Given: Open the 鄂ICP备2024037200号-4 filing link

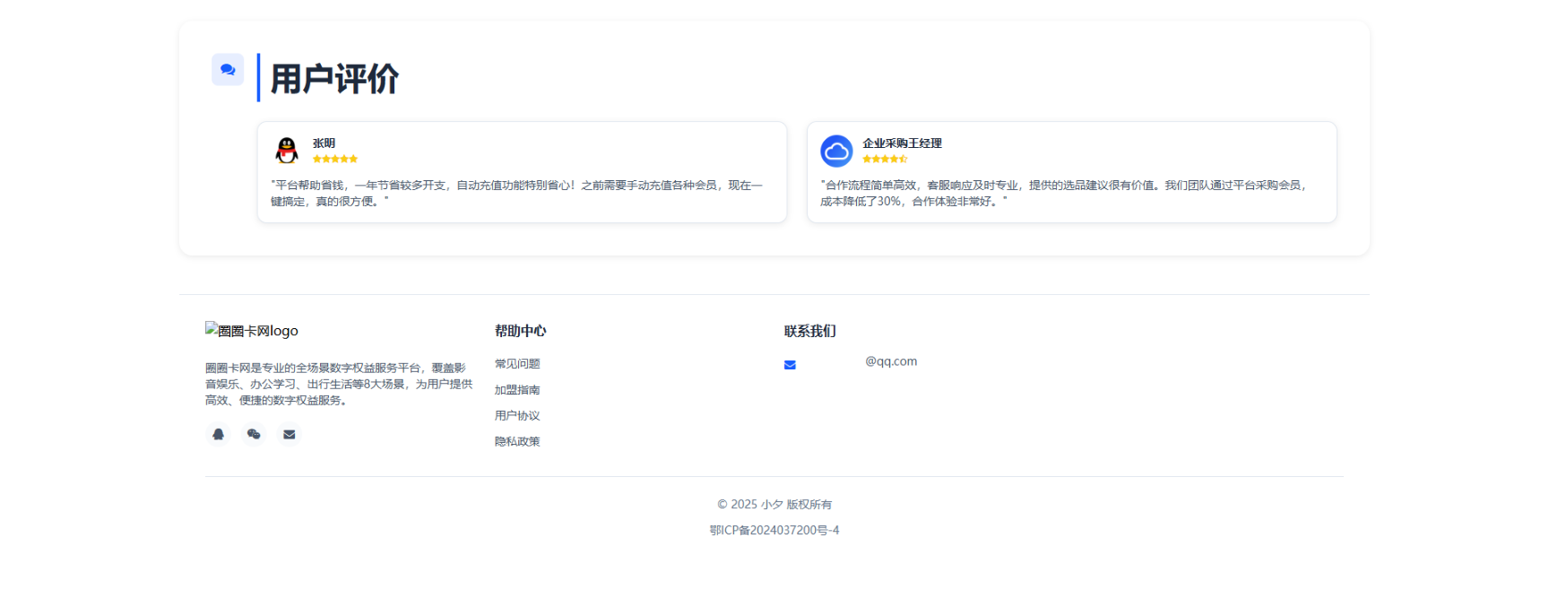Looking at the screenshot, I should click(x=774, y=531).
